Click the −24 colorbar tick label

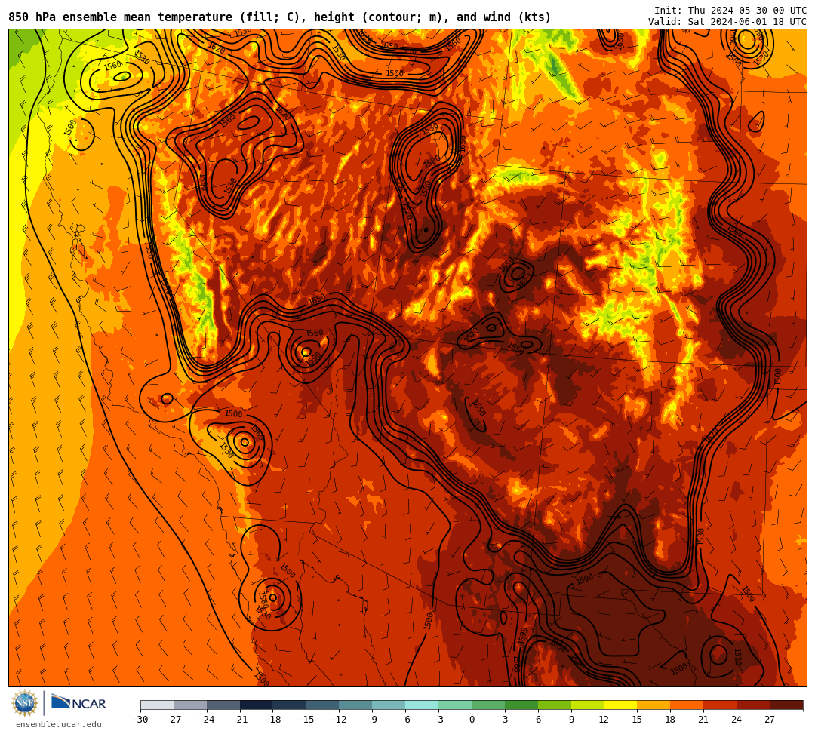coord(207,720)
